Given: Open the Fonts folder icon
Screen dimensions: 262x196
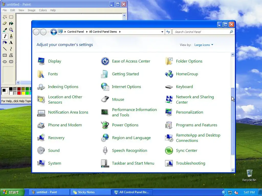Looking at the screenshot, I should click(41, 74).
